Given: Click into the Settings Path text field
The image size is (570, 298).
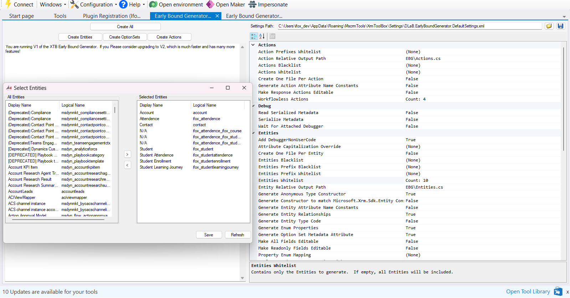Looking at the screenshot, I should click(x=409, y=26).
